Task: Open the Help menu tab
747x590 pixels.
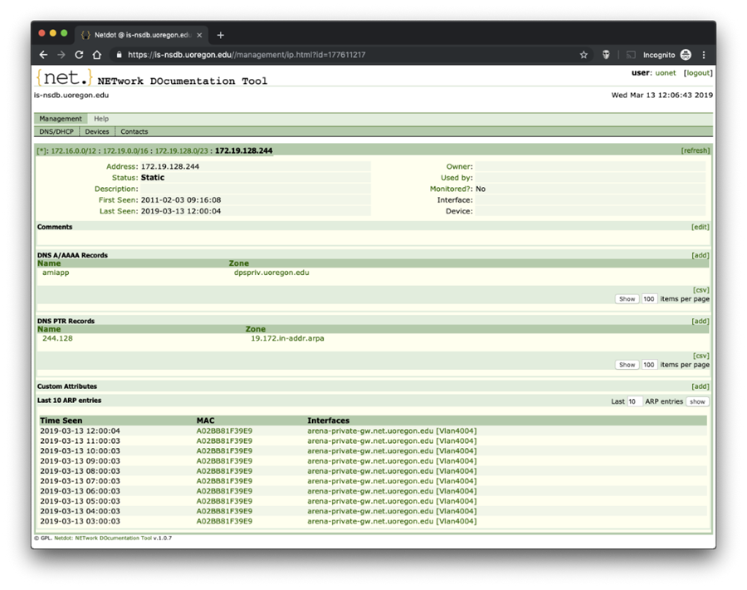Action: click(101, 119)
